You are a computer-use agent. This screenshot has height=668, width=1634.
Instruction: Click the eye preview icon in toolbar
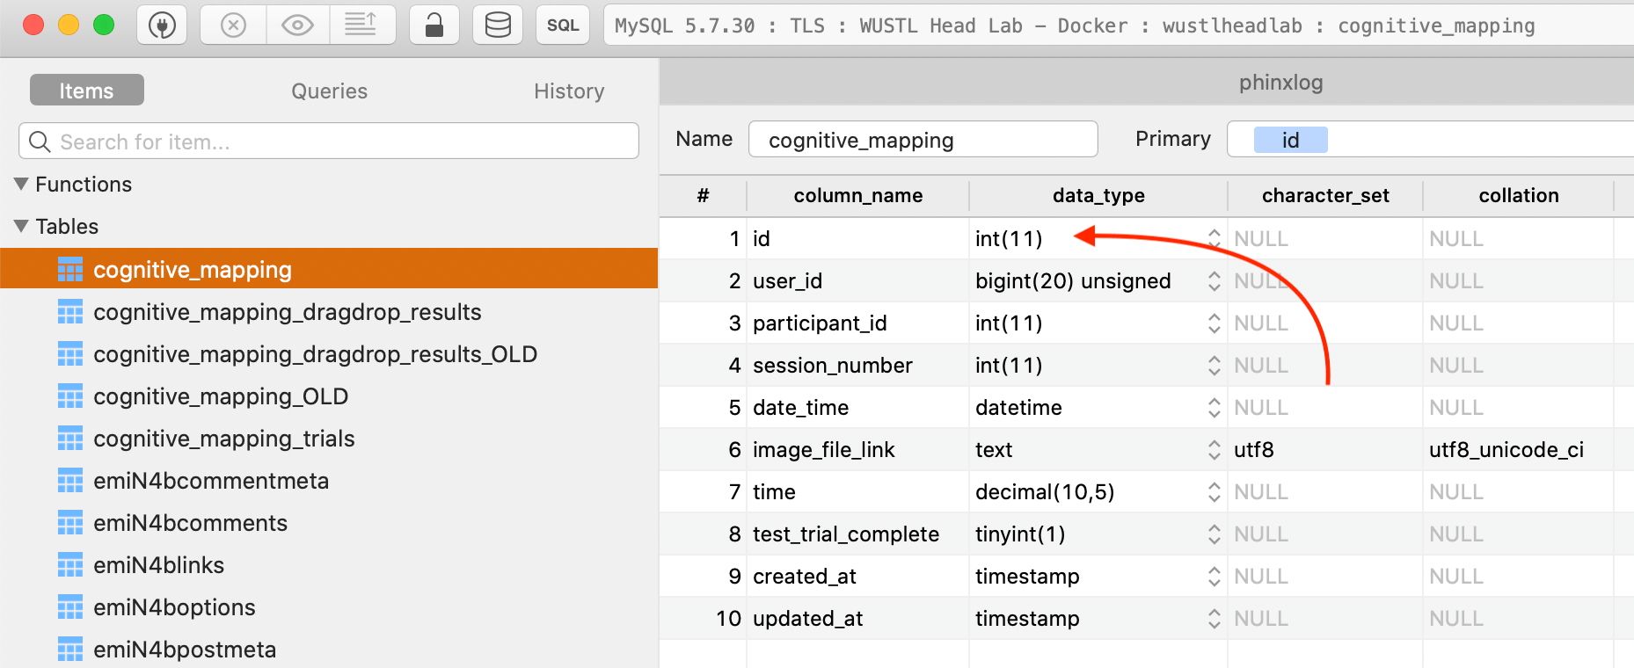pos(297,25)
